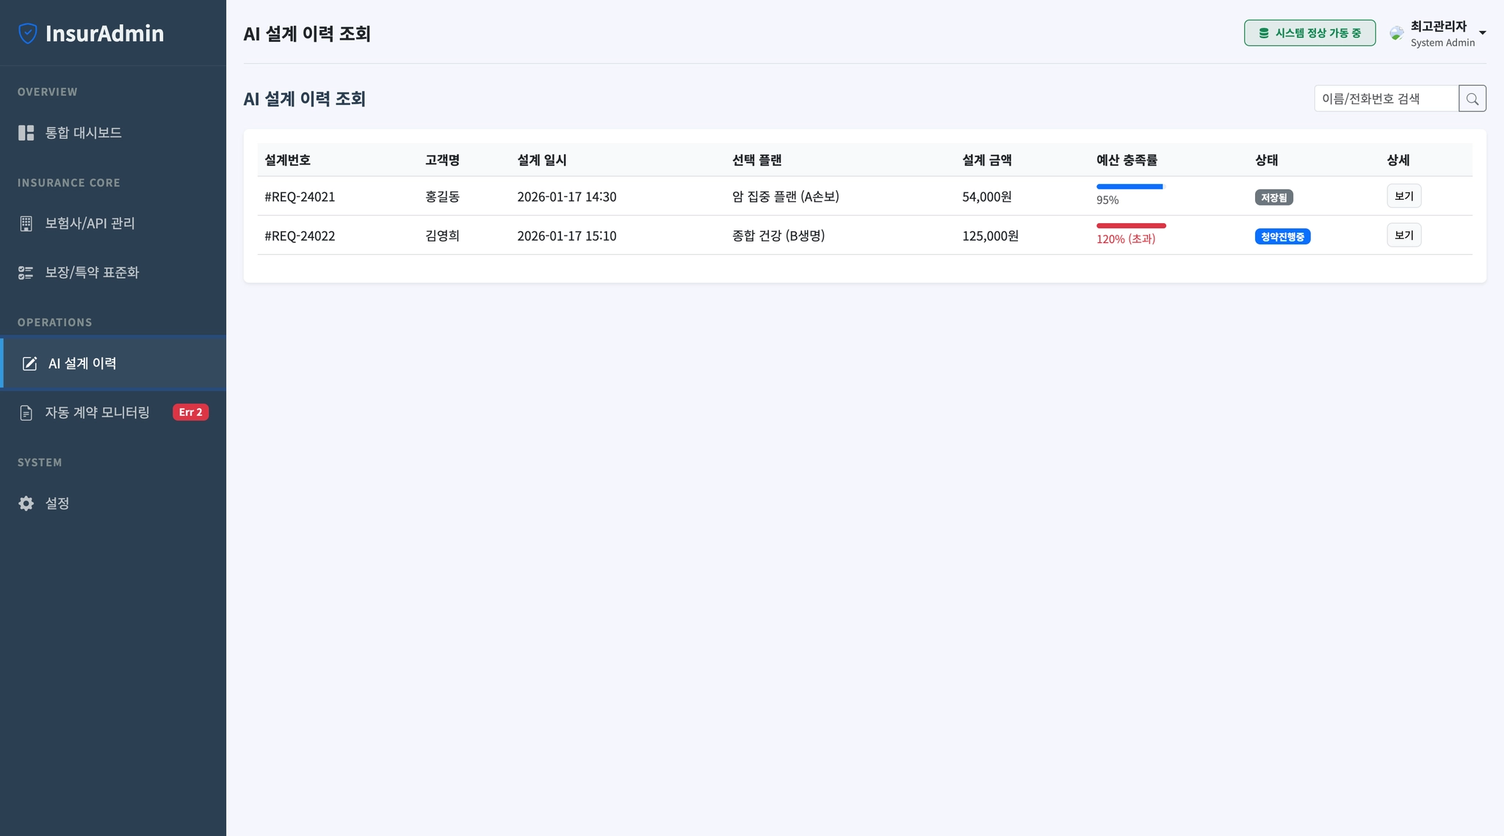Click the 최고관리자 avatar icon

1397,33
